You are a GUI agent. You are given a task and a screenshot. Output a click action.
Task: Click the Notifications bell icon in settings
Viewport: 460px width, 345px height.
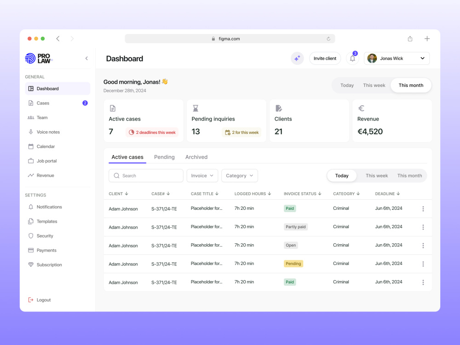pyautogui.click(x=31, y=207)
